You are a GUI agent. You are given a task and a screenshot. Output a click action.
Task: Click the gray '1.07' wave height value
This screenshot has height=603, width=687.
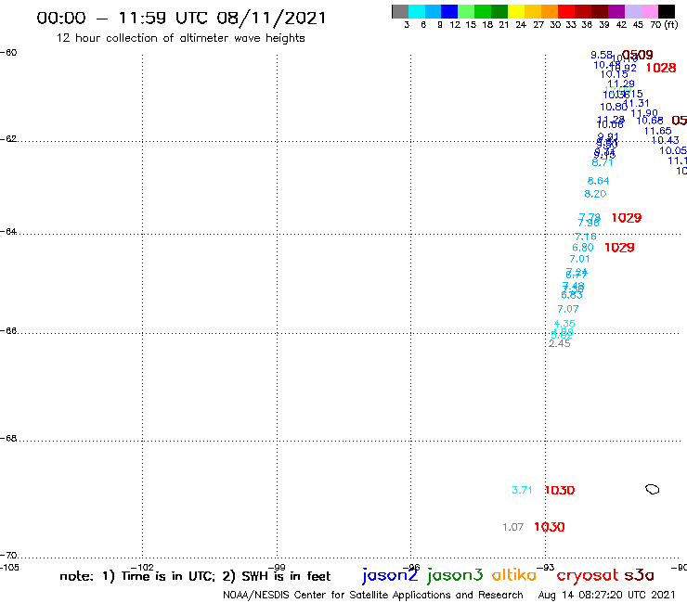coord(512,527)
